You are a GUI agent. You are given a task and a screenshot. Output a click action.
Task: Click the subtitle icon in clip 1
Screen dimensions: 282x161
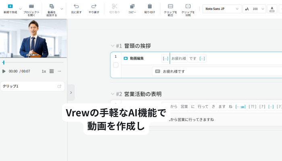(158, 71)
